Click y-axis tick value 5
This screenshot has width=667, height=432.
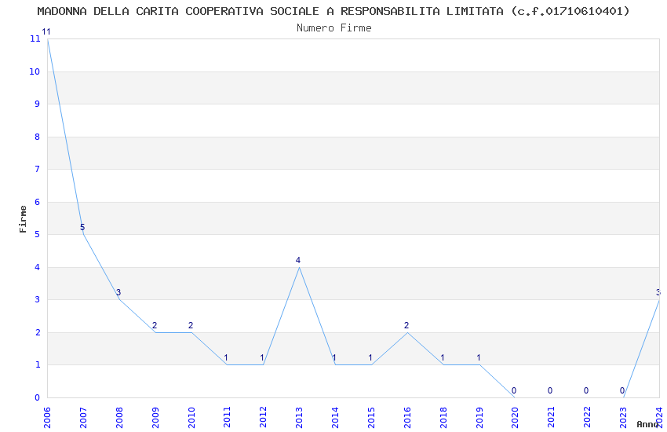pyautogui.click(x=38, y=235)
